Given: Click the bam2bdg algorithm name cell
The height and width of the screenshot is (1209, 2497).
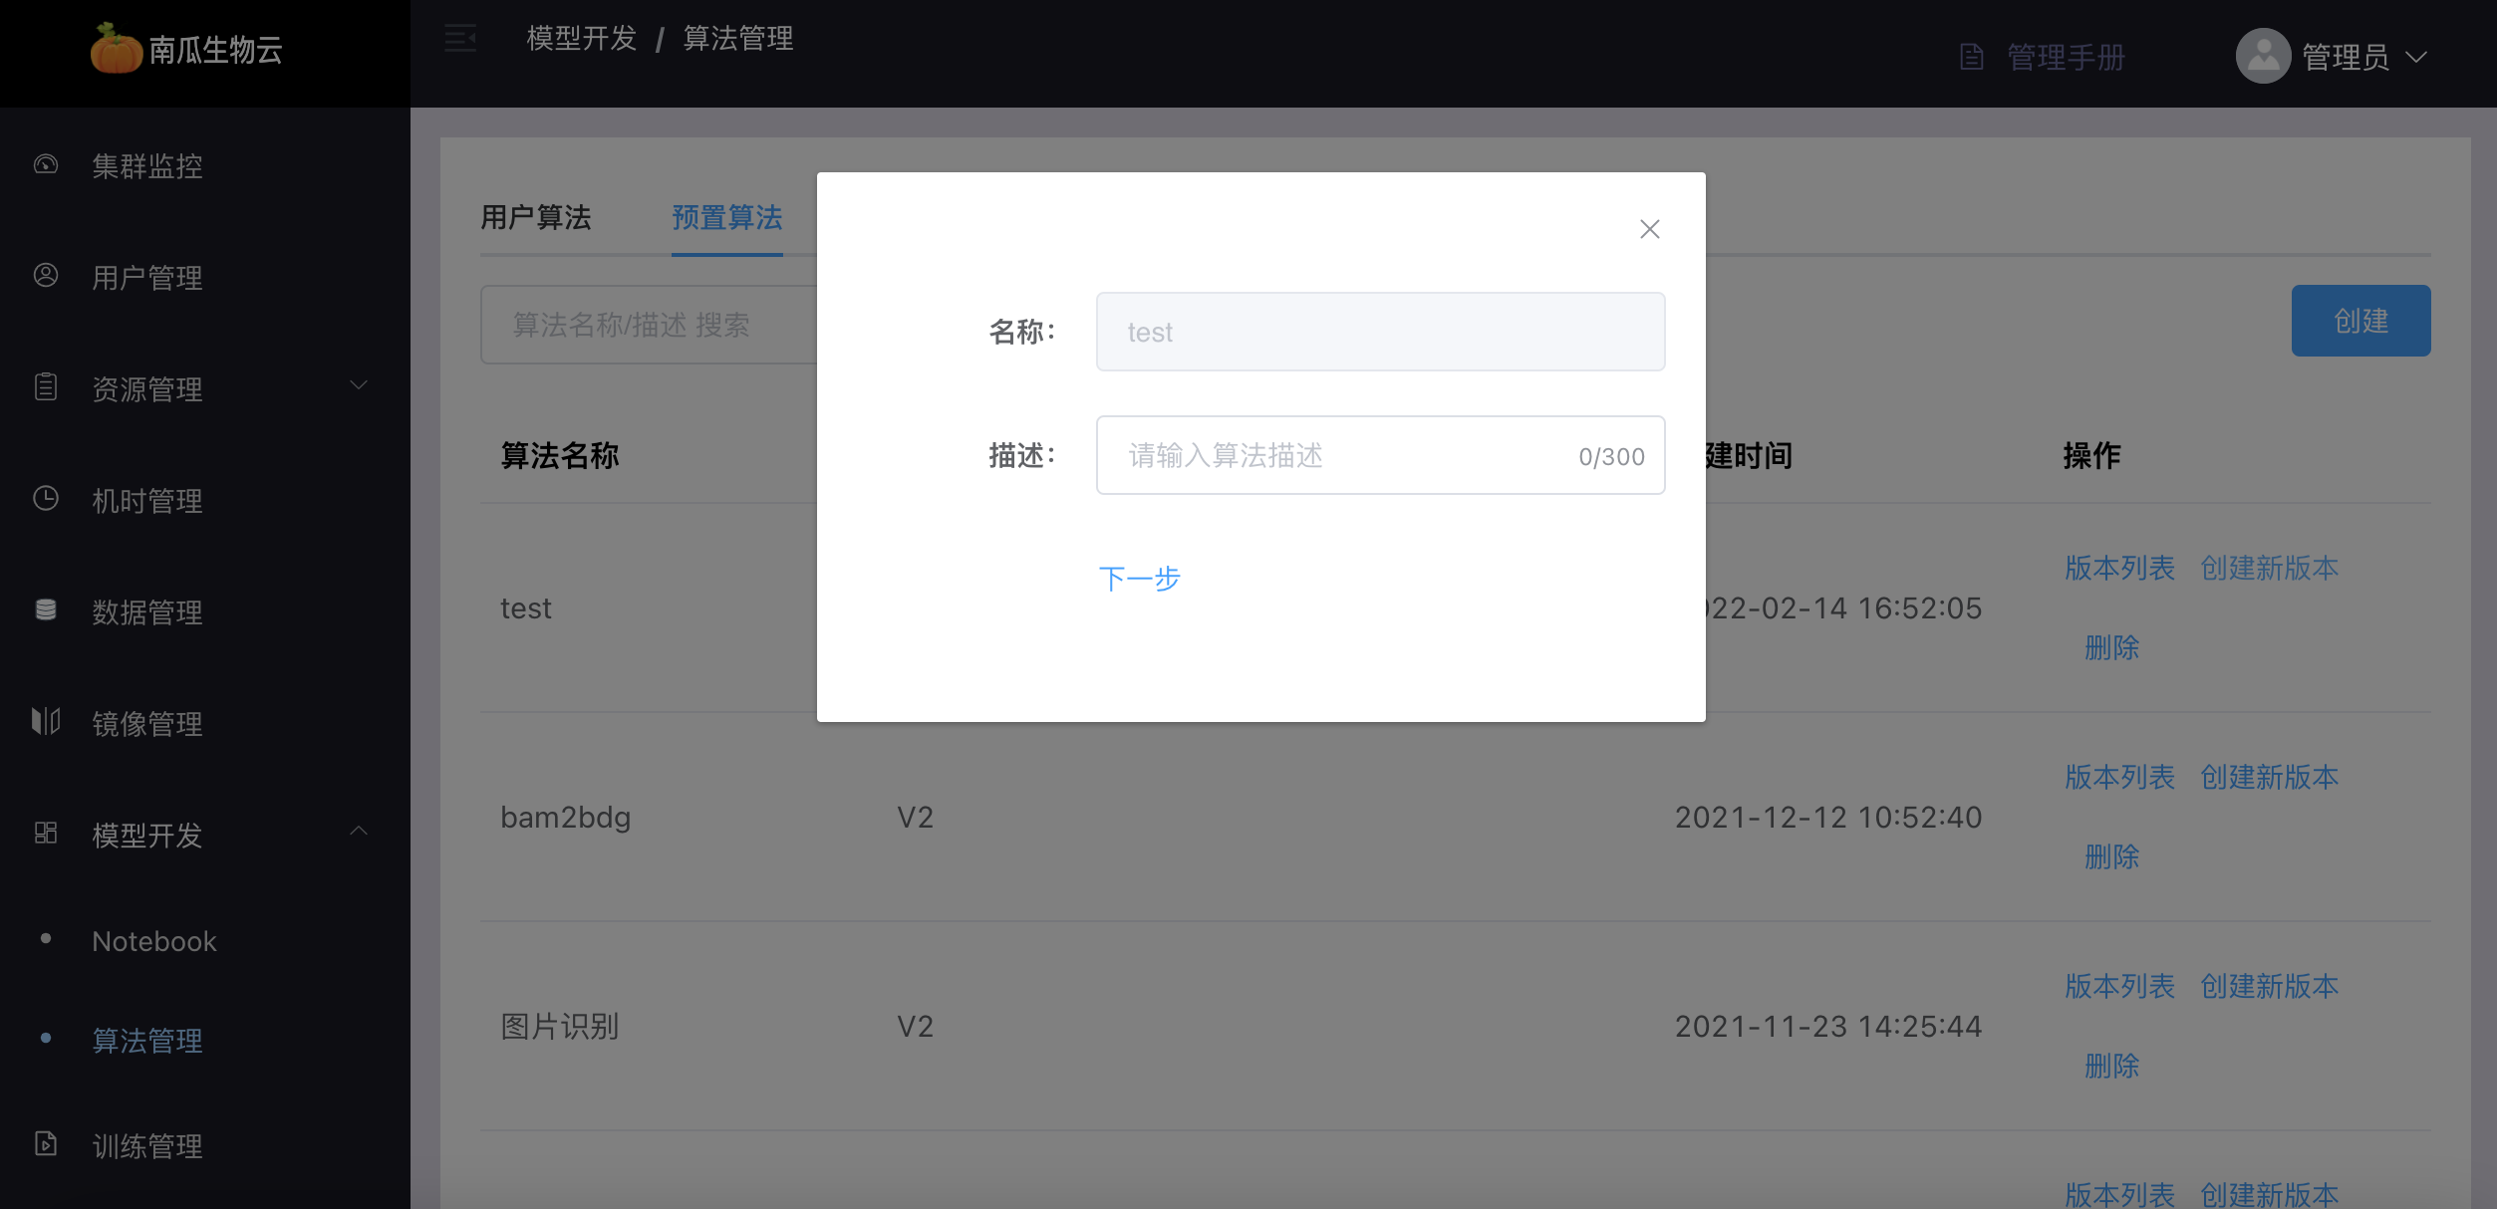Looking at the screenshot, I should pyautogui.click(x=565, y=818).
